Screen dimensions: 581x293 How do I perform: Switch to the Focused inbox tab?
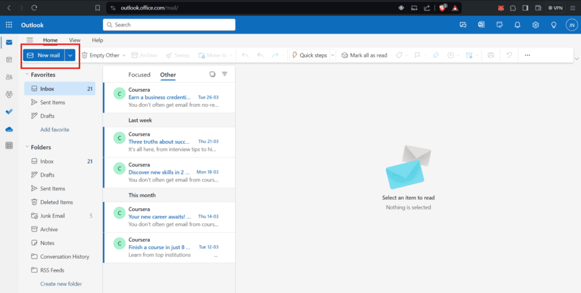click(x=139, y=75)
